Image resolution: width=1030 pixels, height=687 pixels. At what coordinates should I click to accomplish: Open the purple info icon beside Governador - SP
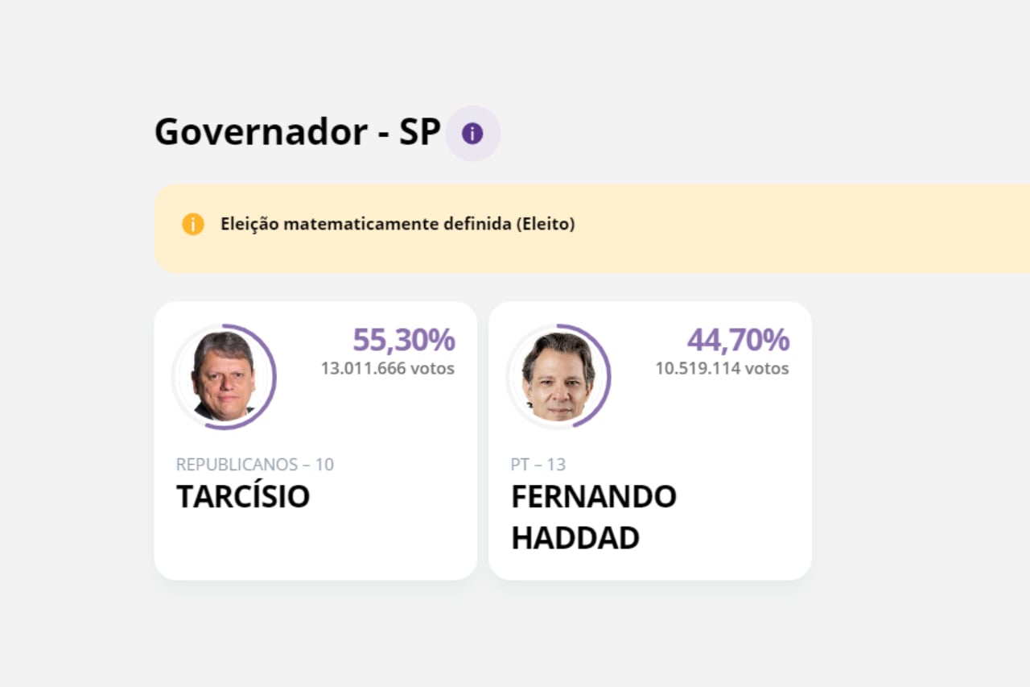[472, 134]
